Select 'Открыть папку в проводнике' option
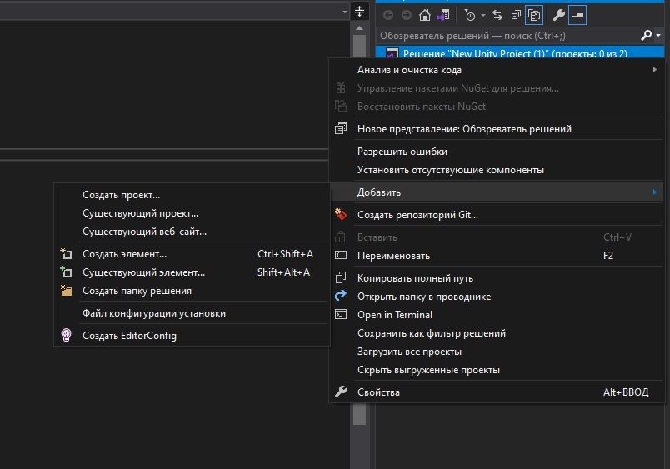670x469 pixels. (x=423, y=297)
